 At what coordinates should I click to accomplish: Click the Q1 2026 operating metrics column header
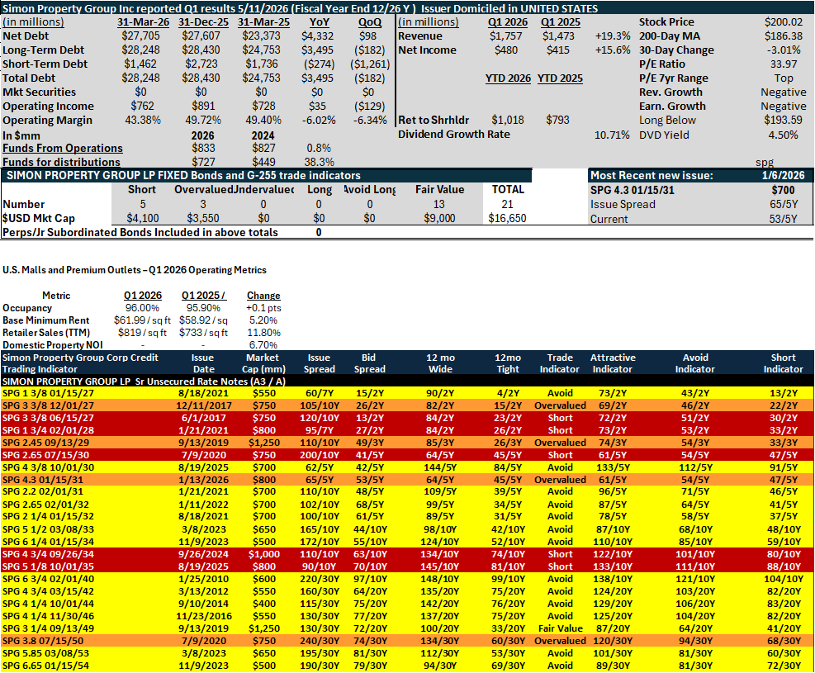click(x=142, y=295)
